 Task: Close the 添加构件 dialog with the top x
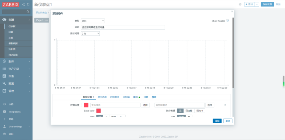pos(232,11)
